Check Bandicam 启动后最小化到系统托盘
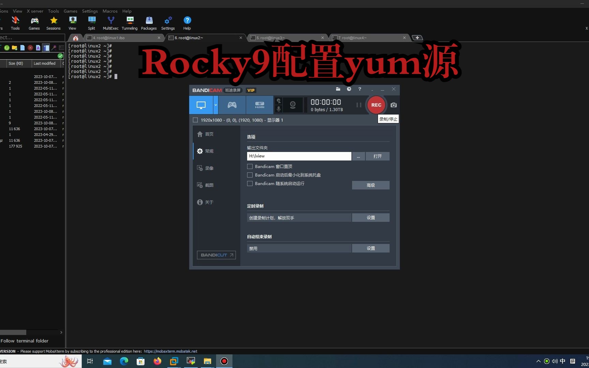 (x=250, y=175)
